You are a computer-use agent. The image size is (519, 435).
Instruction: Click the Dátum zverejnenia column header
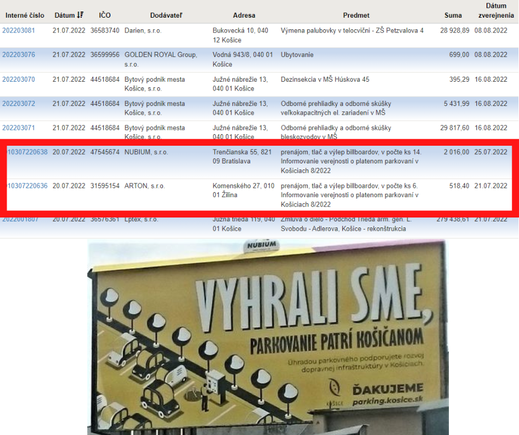tap(495, 11)
